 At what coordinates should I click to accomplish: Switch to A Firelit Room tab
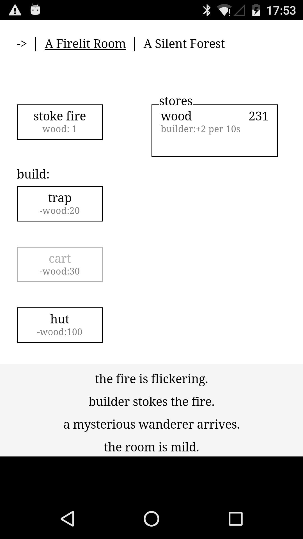click(x=85, y=44)
